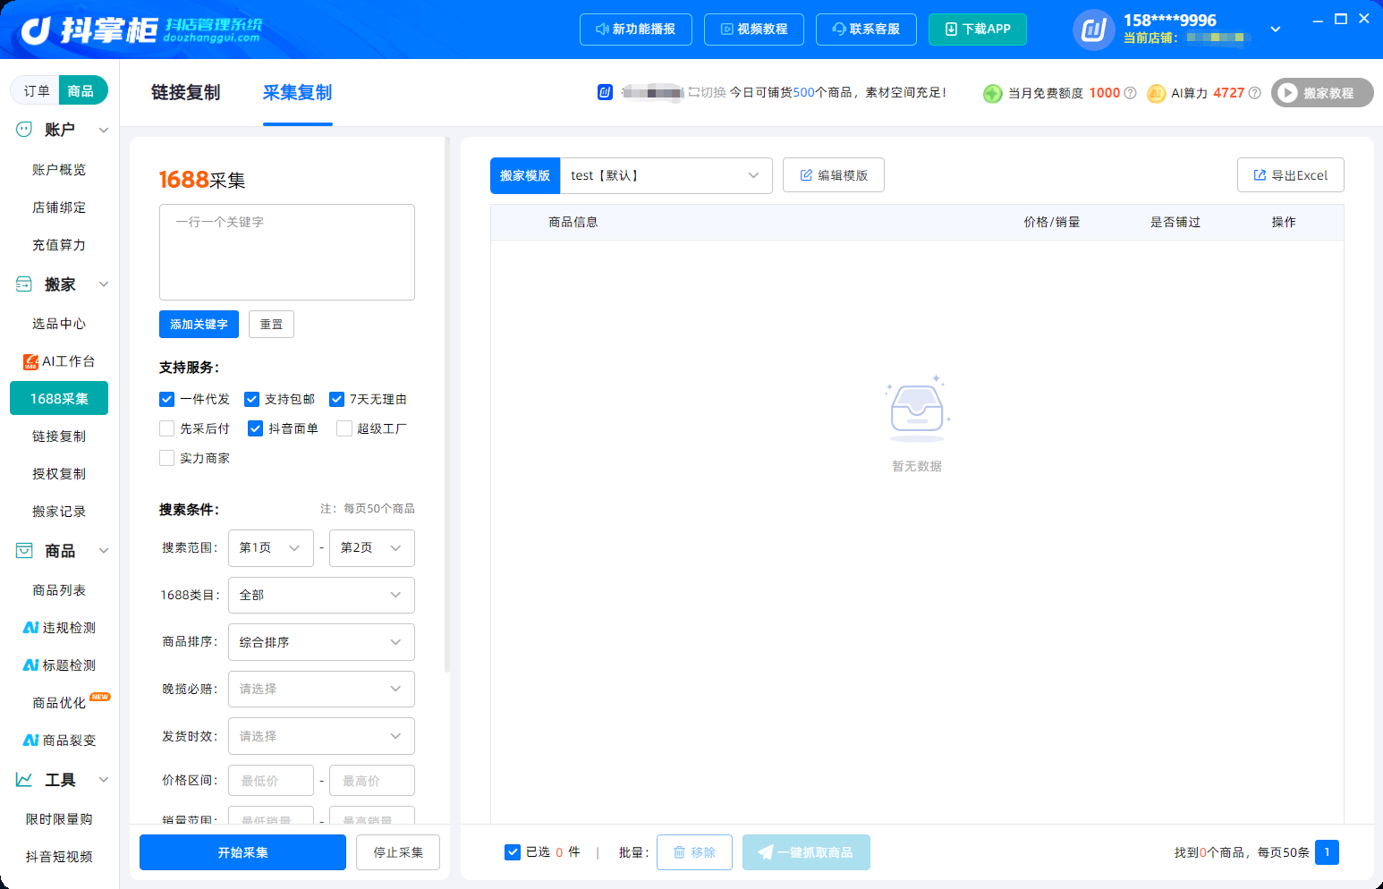Open 搬家记录 in the sidebar

click(59, 512)
